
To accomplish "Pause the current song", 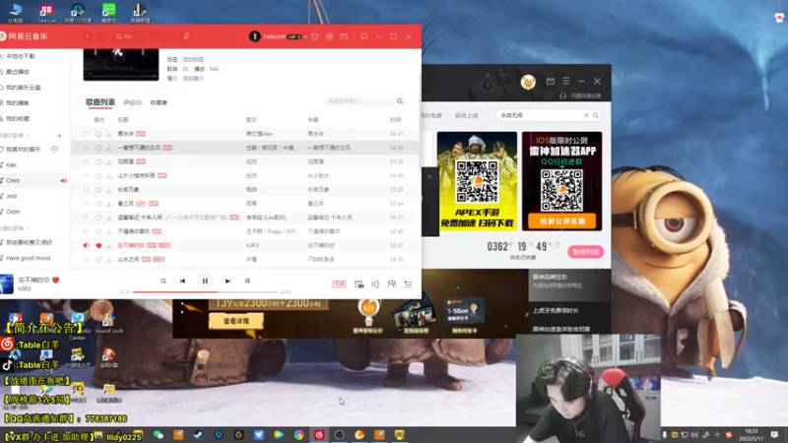I will click(205, 282).
